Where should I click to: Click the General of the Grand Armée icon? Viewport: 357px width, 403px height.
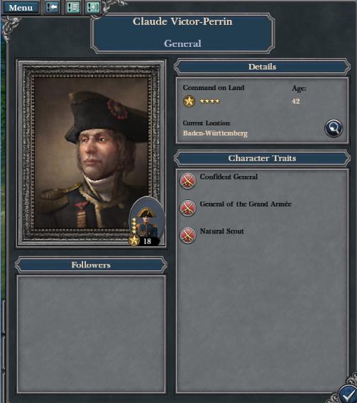(x=188, y=208)
